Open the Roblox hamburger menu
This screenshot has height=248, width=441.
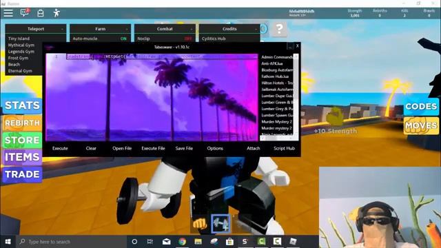8,13
